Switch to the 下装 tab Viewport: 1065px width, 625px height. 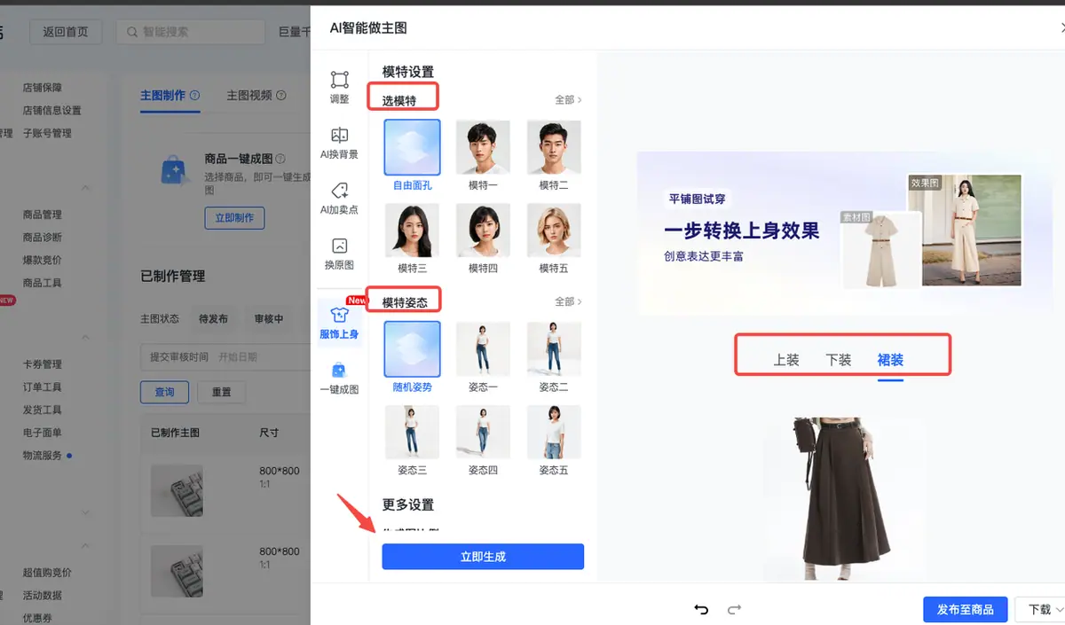coord(839,360)
